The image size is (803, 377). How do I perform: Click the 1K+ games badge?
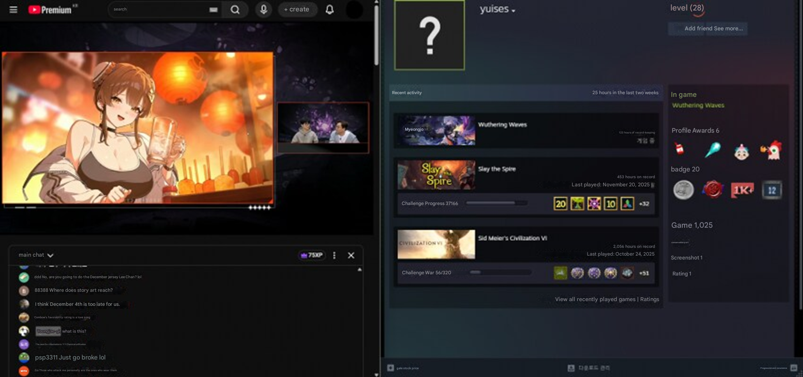[742, 190]
